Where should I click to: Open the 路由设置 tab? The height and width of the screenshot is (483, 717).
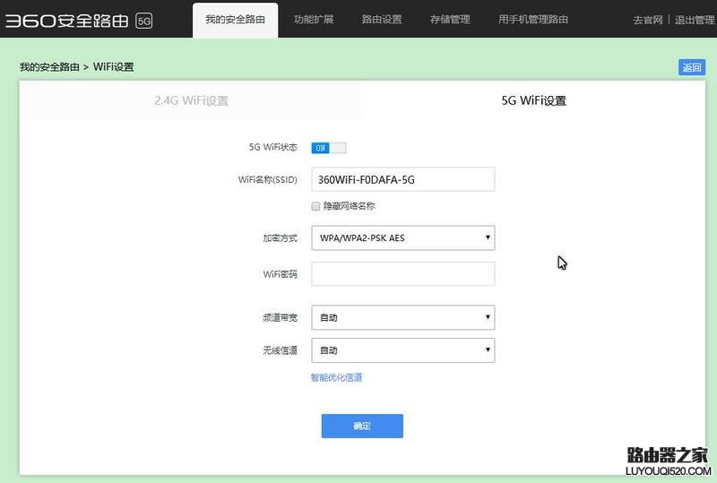(x=382, y=20)
